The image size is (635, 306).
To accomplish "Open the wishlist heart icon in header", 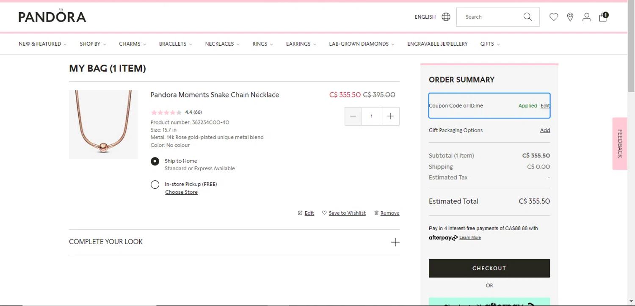I will [x=554, y=17].
